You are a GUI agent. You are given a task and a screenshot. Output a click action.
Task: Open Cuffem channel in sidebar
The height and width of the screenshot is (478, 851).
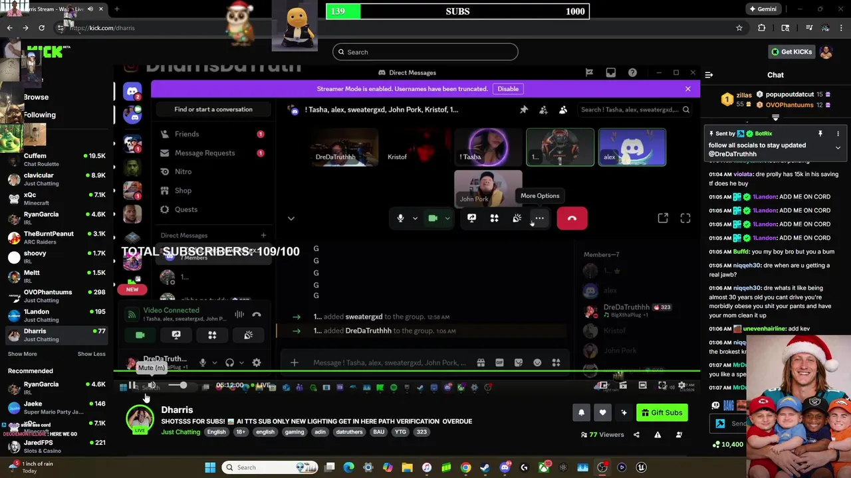55,160
